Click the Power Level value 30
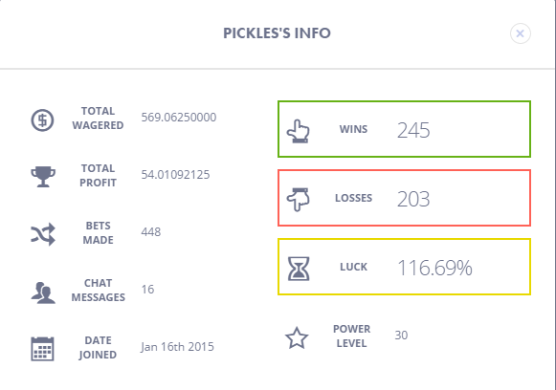This screenshot has height=390, width=556. pyautogui.click(x=401, y=336)
